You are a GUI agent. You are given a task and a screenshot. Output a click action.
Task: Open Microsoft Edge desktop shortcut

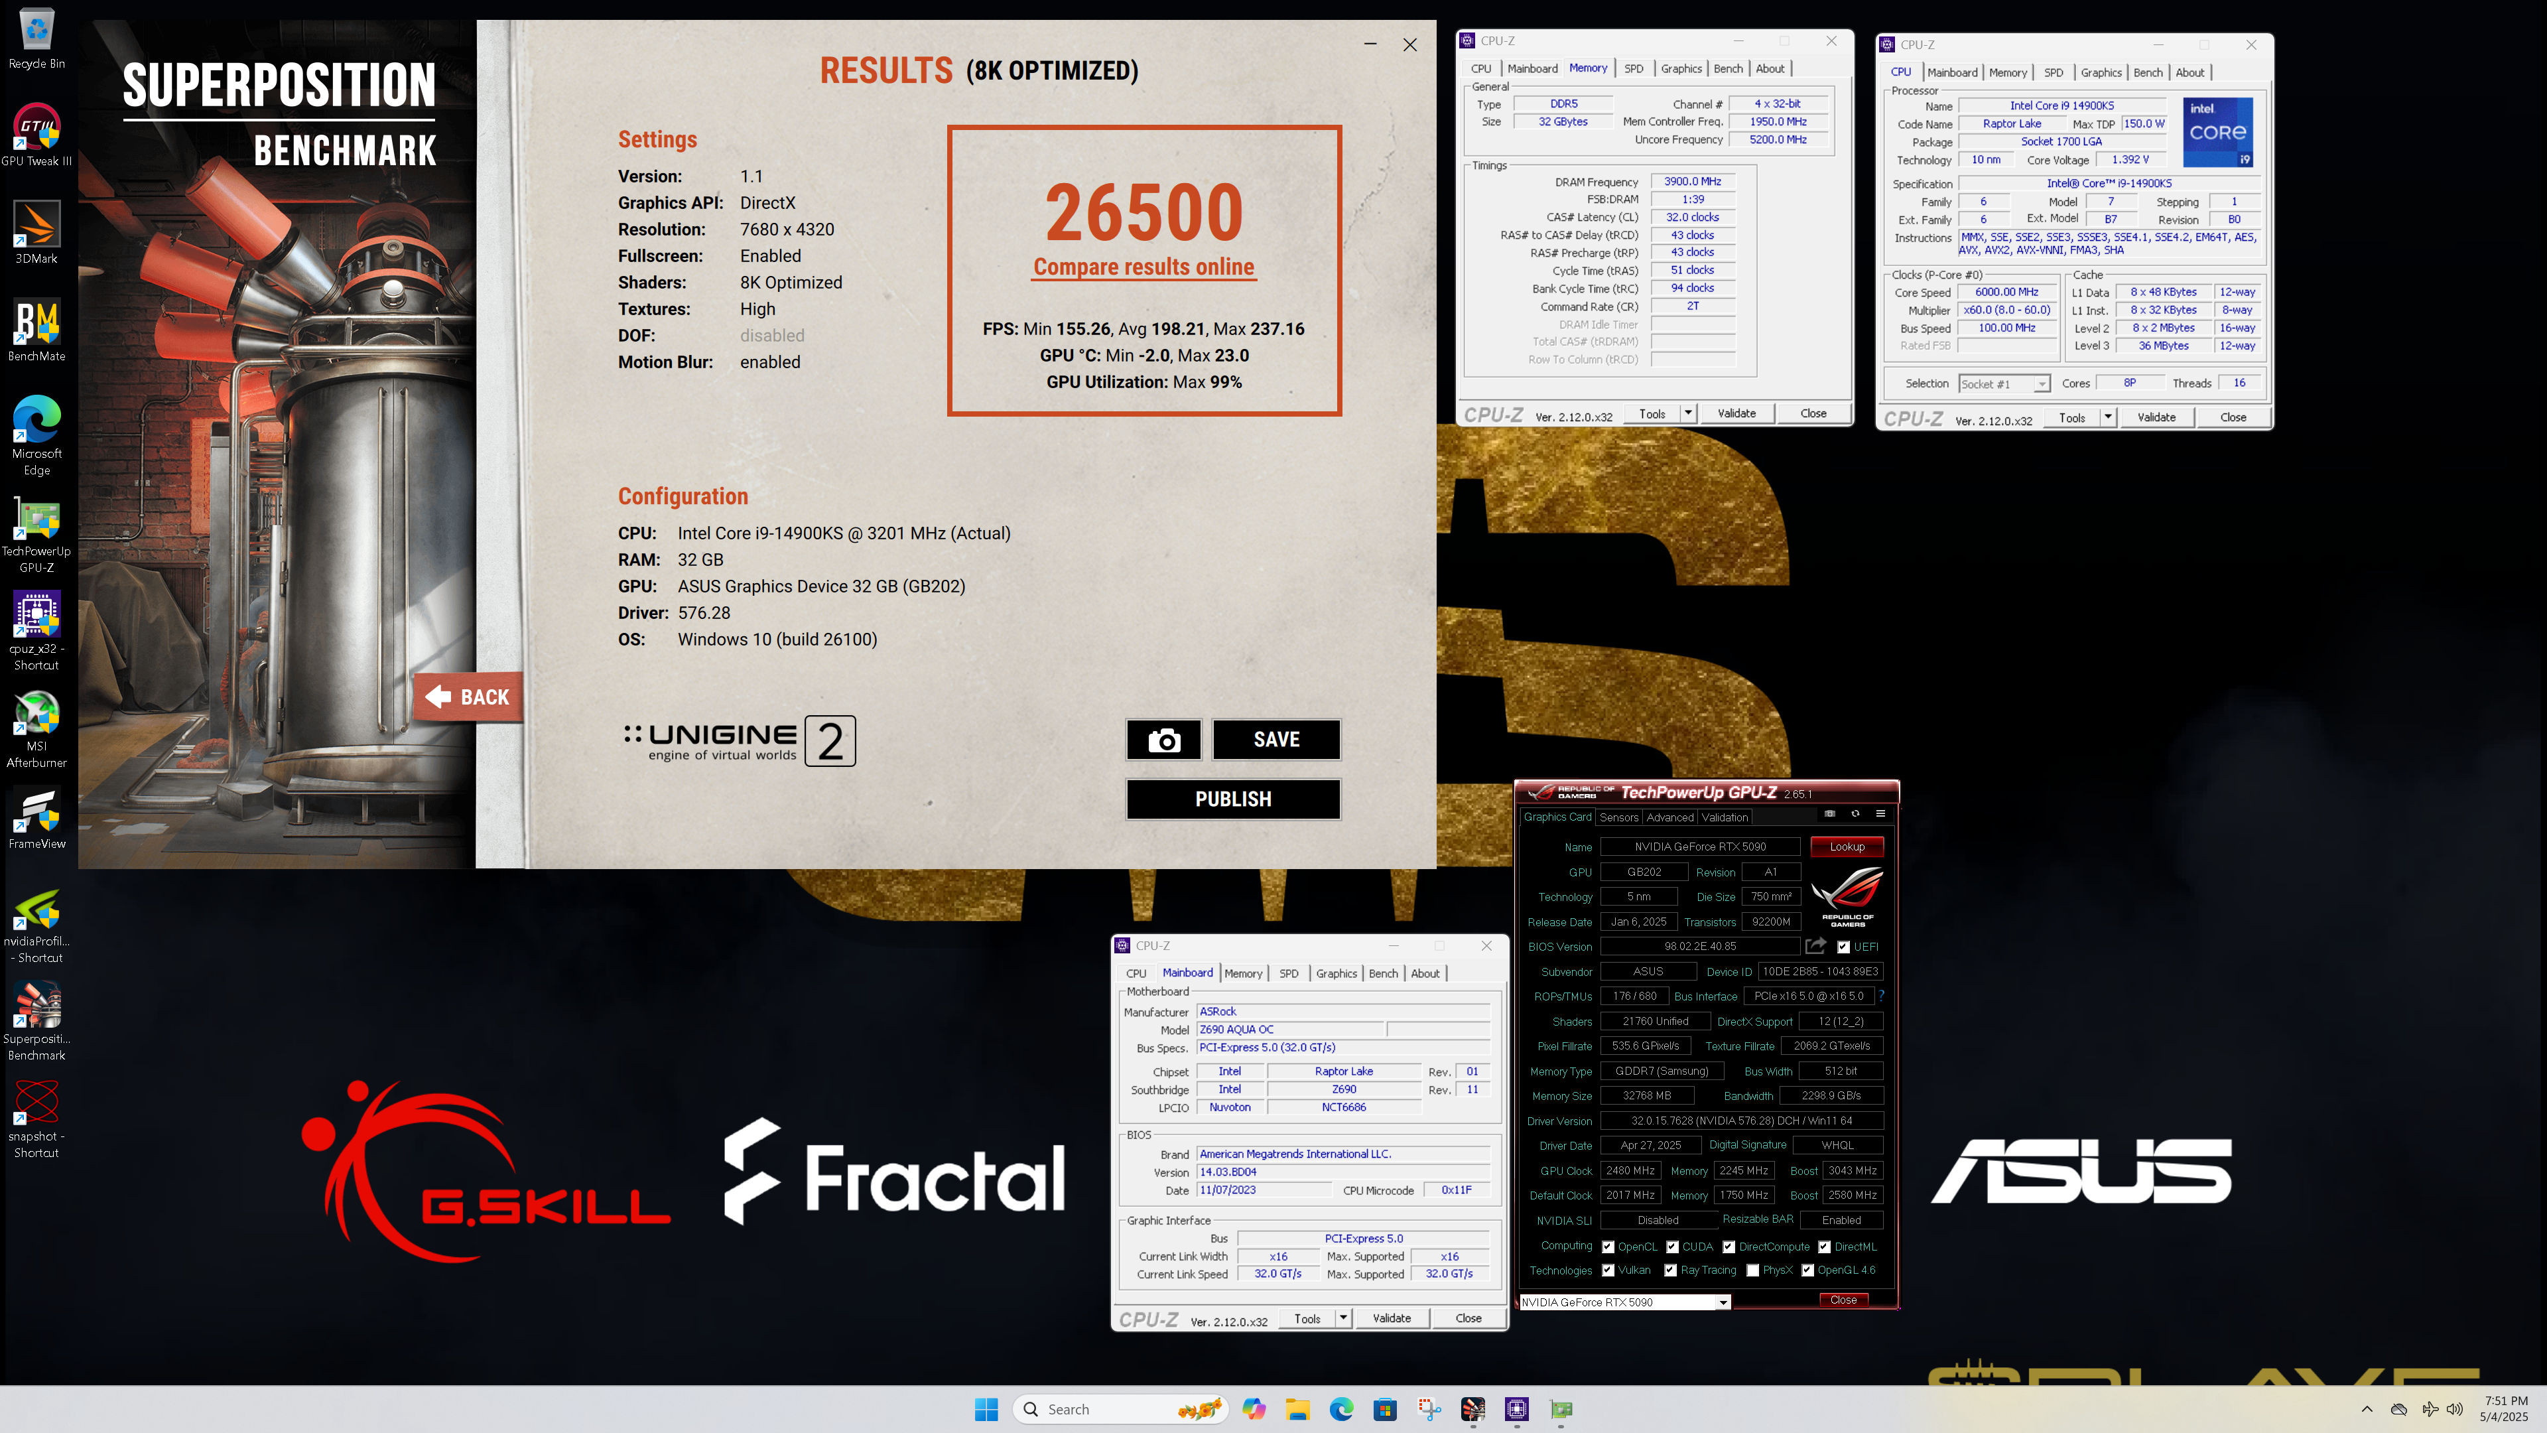36,435
